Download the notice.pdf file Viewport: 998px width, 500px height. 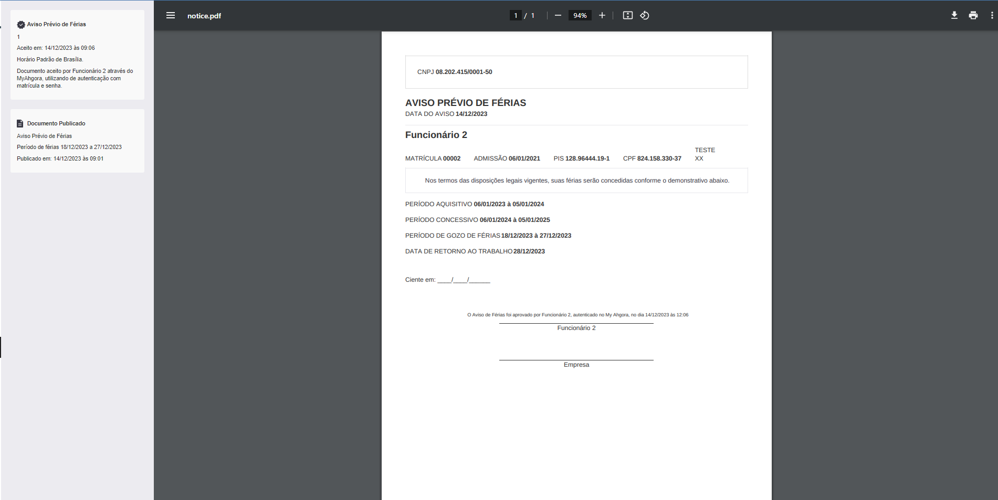coord(954,15)
